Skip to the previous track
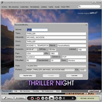This screenshot has height=102, width=102. (43, 98)
